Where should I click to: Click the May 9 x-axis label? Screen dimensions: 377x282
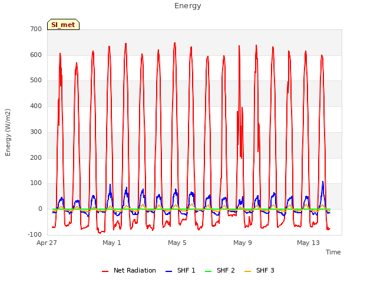pyautogui.click(x=243, y=243)
